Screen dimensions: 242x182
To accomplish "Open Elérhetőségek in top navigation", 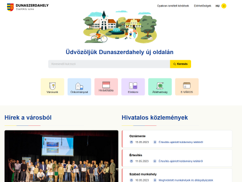I will [203, 6].
